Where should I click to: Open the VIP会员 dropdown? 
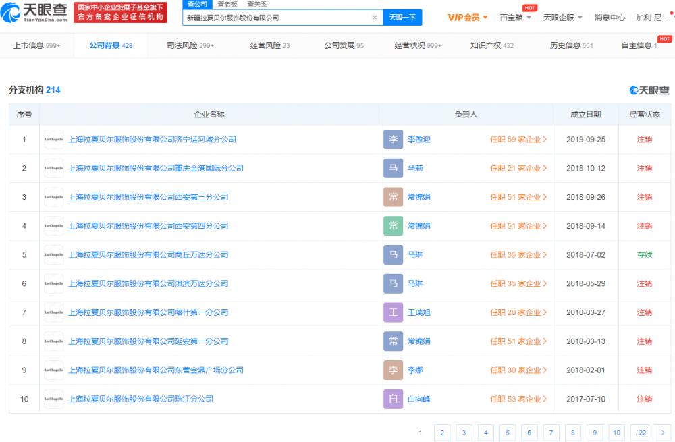464,18
